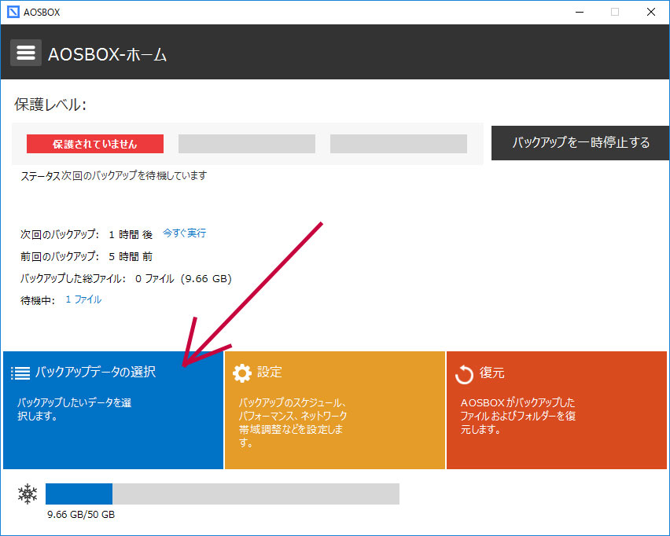Run backup now via 今すぐ実行
This screenshot has width=670, height=536.
pyautogui.click(x=184, y=233)
